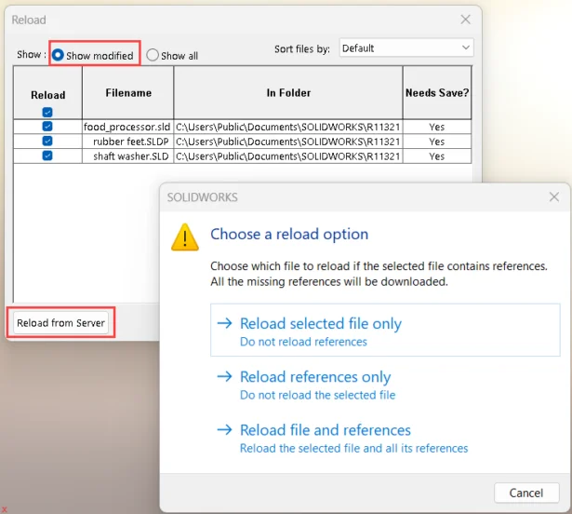Click the Reload from Server button
572x514 pixels.
[61, 322]
